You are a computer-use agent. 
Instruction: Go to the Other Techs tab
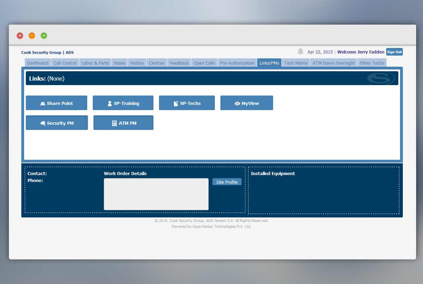tap(372, 63)
